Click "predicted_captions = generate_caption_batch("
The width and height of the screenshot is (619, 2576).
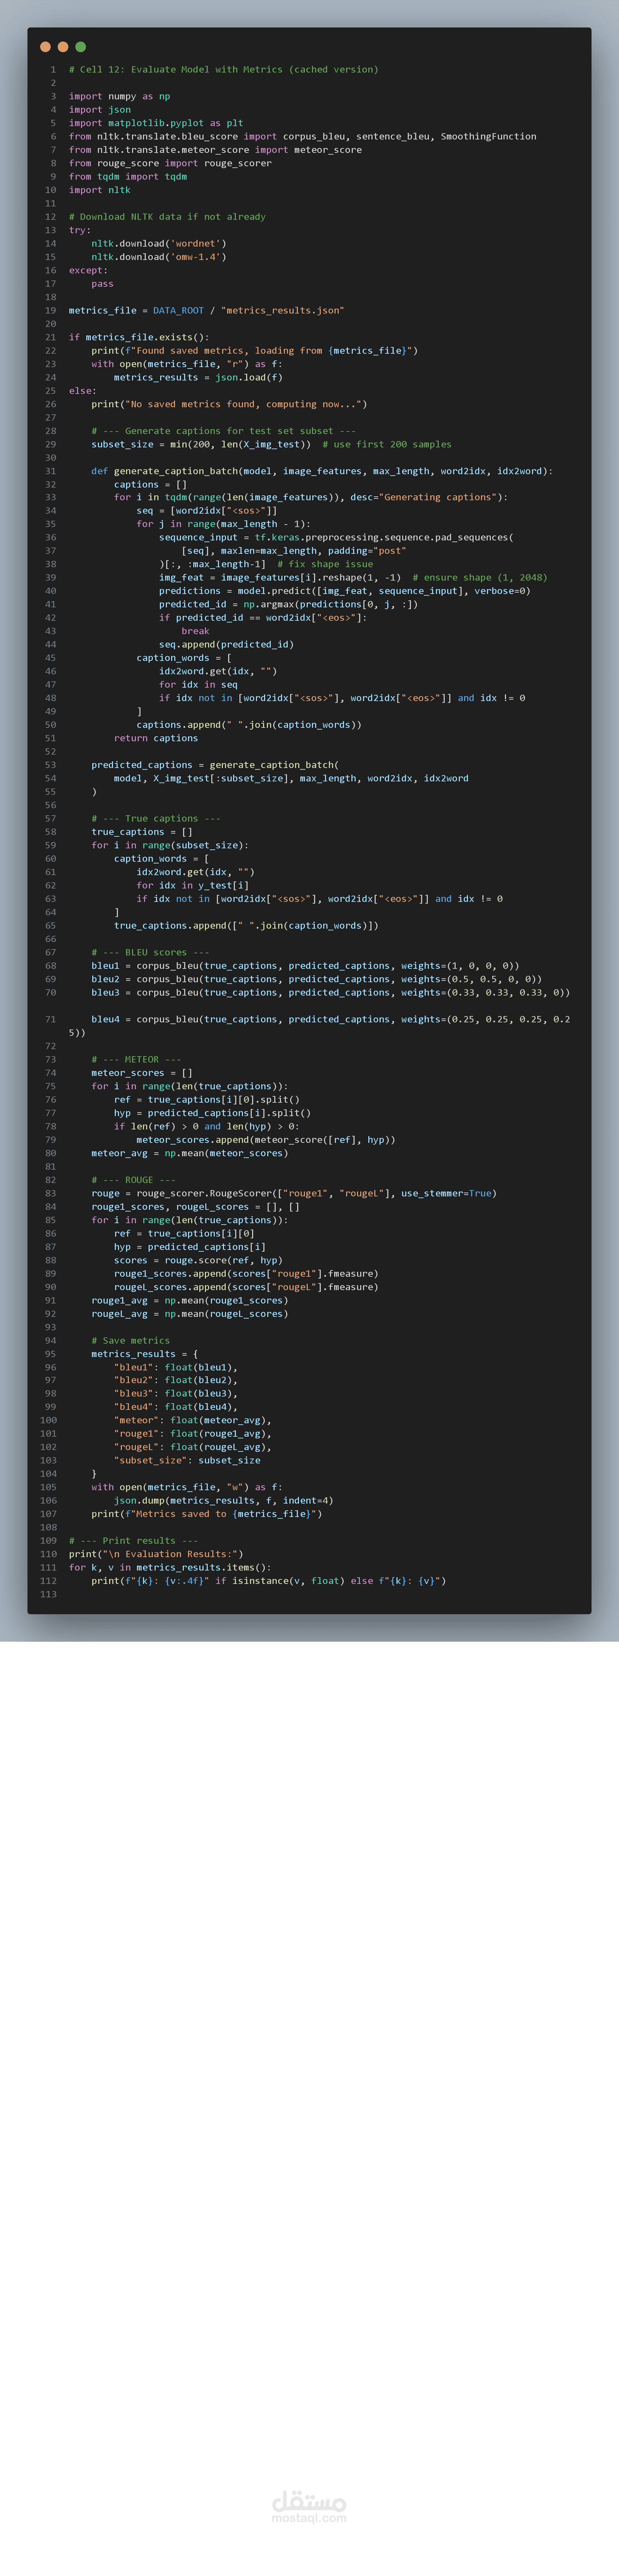pyautogui.click(x=215, y=765)
